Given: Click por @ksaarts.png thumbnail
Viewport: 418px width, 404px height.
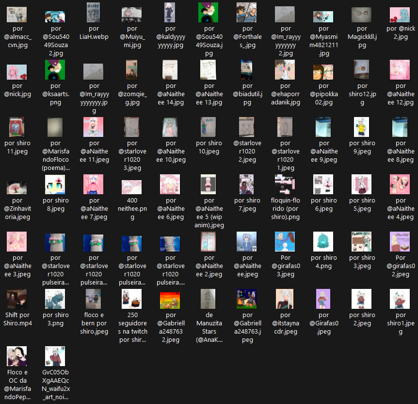Looking at the screenshot, I should click(55, 70).
